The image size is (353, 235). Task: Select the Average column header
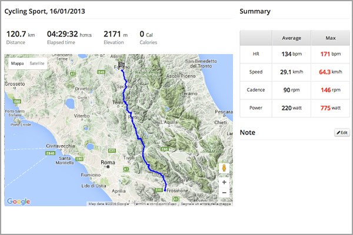pyautogui.click(x=292, y=38)
